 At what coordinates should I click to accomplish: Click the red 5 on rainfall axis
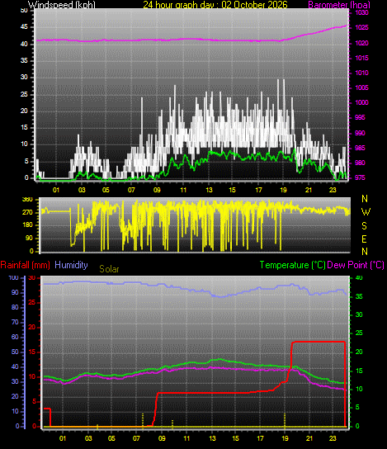tap(34, 402)
